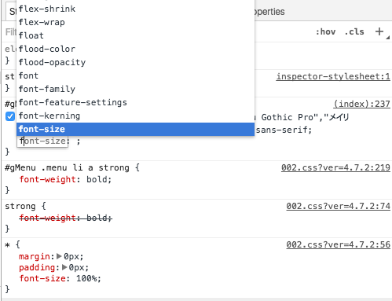Open 002.css?ver=4.7.2:219 source link

coord(335,167)
